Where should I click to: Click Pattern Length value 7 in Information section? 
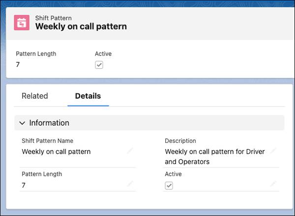pos(24,186)
